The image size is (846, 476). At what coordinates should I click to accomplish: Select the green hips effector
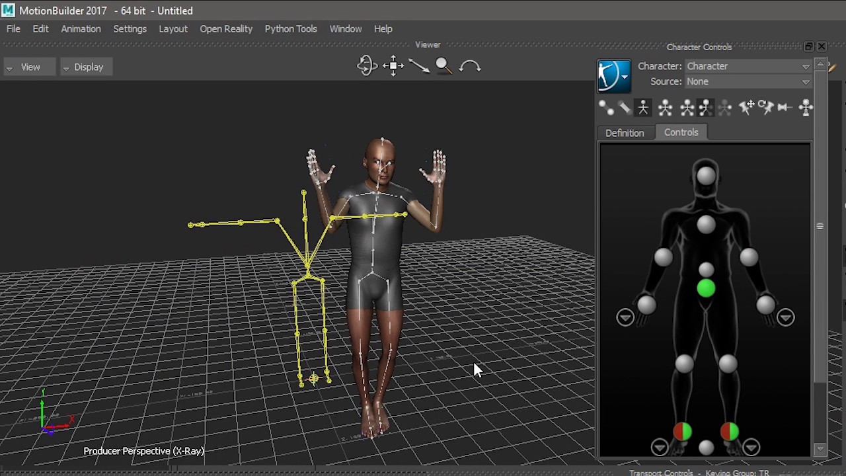[x=706, y=288]
